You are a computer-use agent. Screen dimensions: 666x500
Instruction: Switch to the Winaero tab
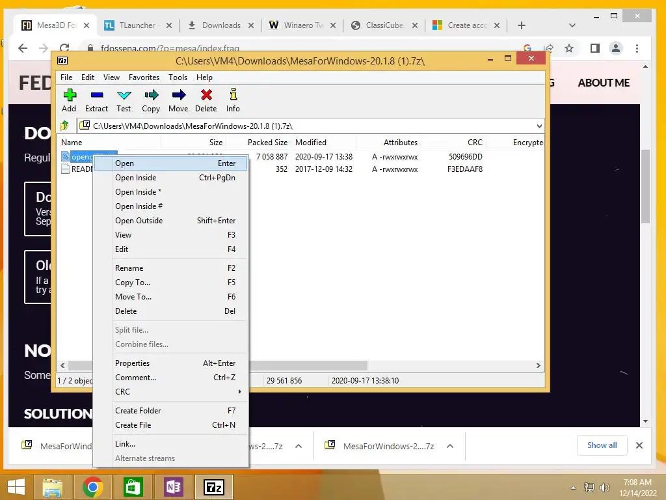[302, 25]
